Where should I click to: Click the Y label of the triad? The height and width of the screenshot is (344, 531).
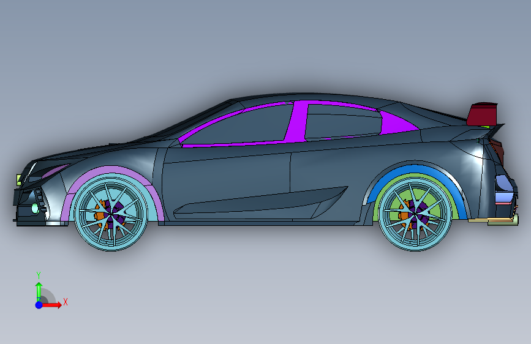click(39, 275)
